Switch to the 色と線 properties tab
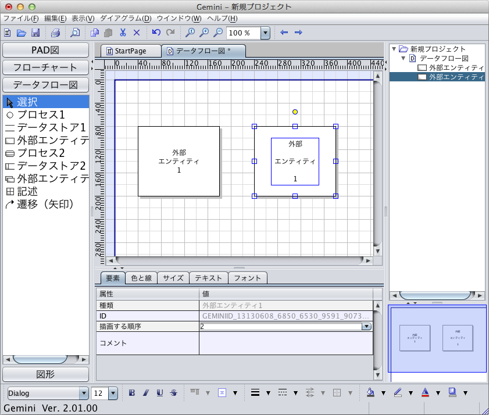Screen dimensions: 489x415 point(141,278)
